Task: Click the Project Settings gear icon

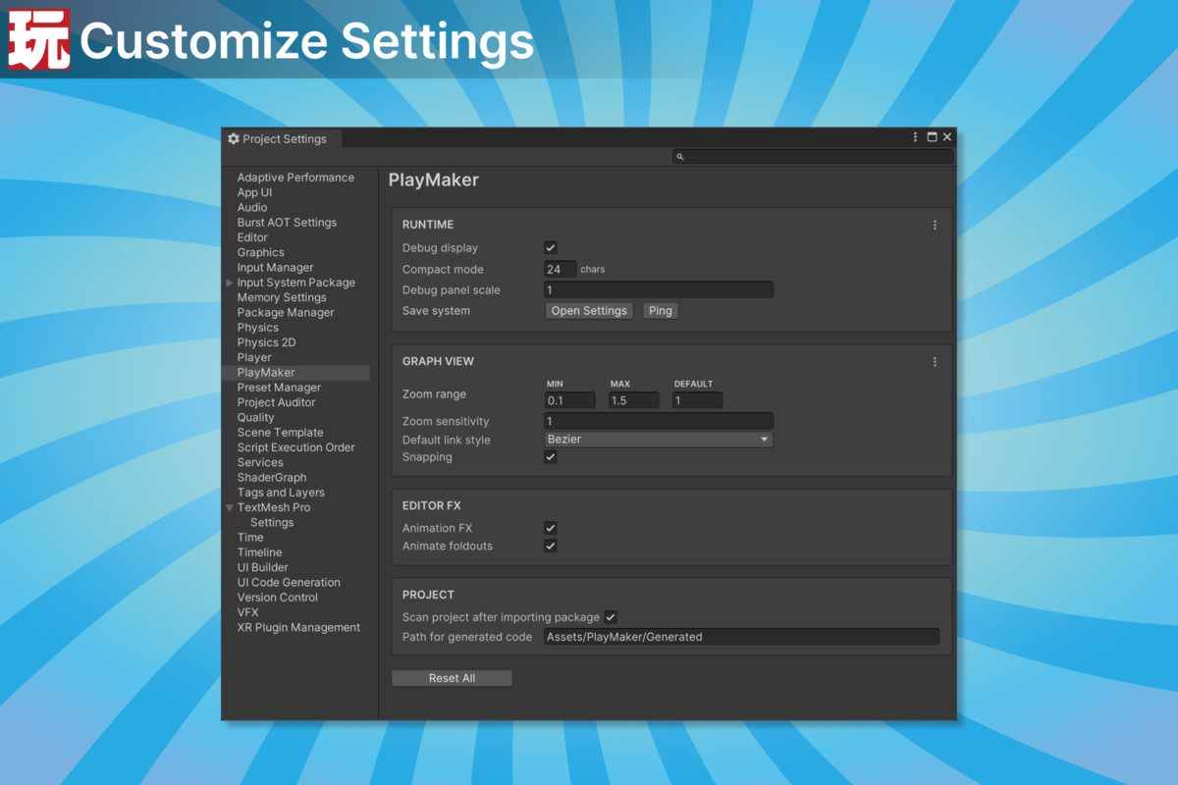Action: coord(234,138)
